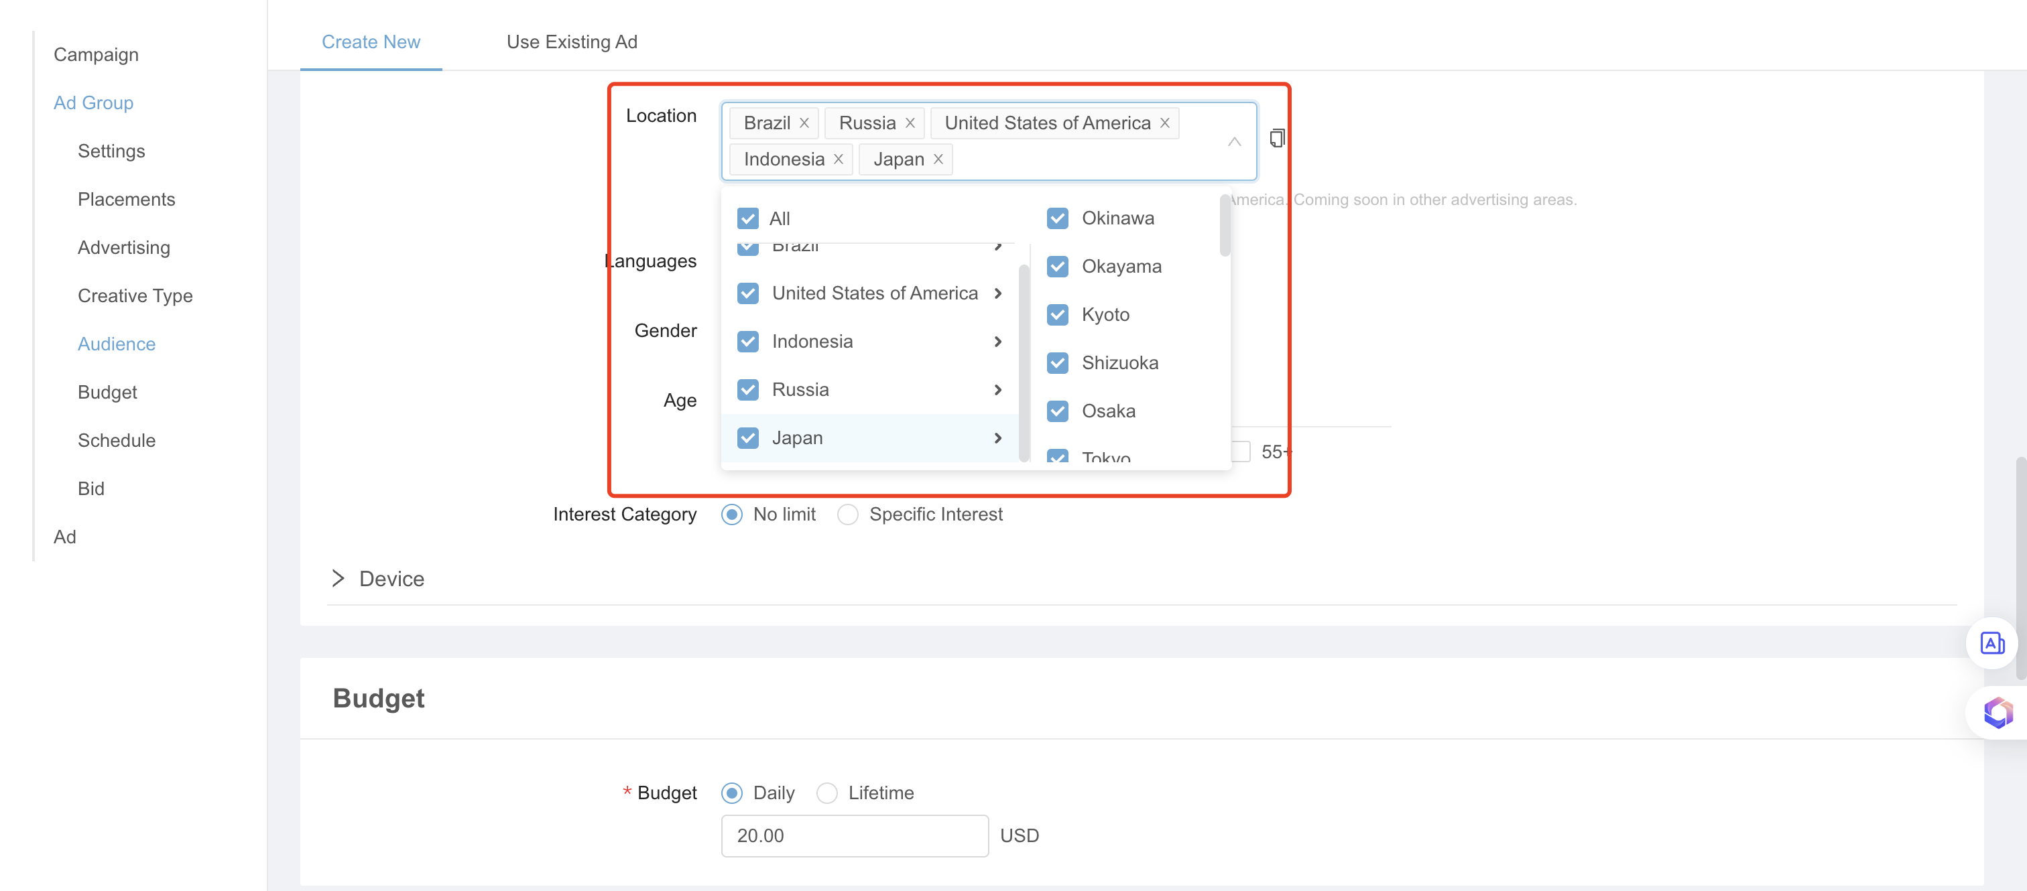
Task: Remove the Indonesia location tag
Action: 839,159
